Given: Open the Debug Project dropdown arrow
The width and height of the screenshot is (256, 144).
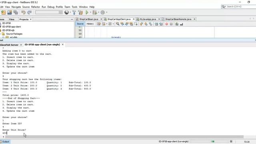Looking at the screenshot, I should (99, 12).
